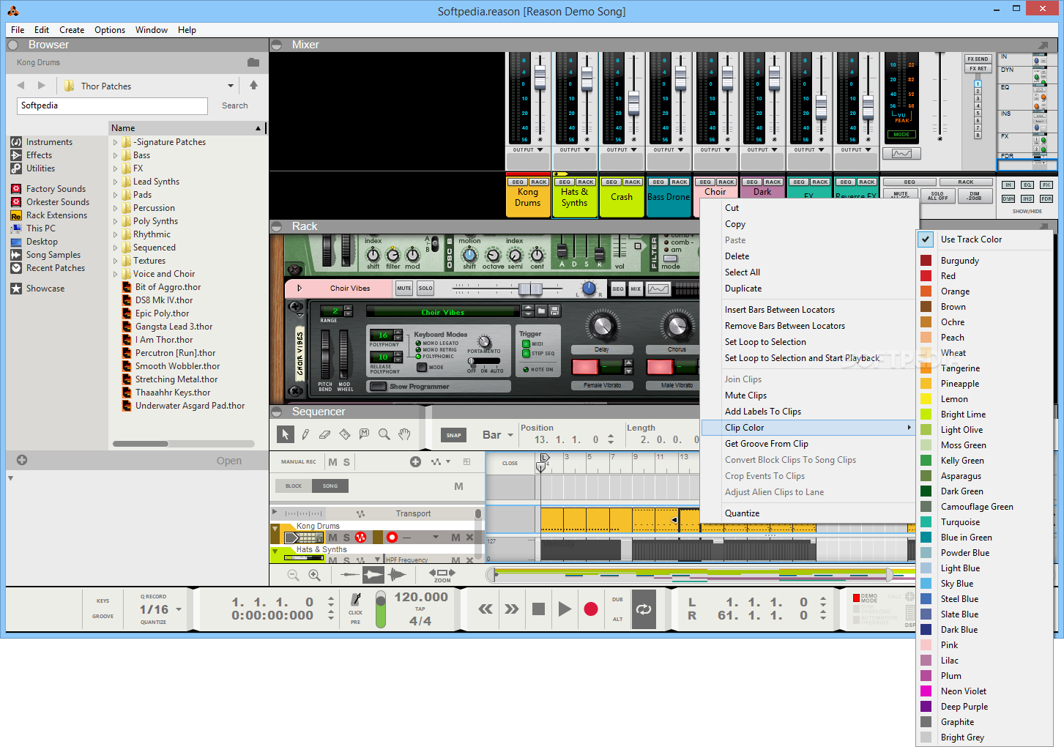Viewport: 1064px width, 747px height.
Task: Click the plus icon at Browser bottom
Action: point(22,460)
